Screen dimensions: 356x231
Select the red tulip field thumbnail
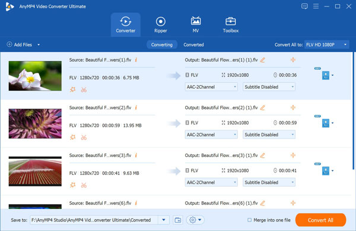pyautogui.click(x=35, y=171)
